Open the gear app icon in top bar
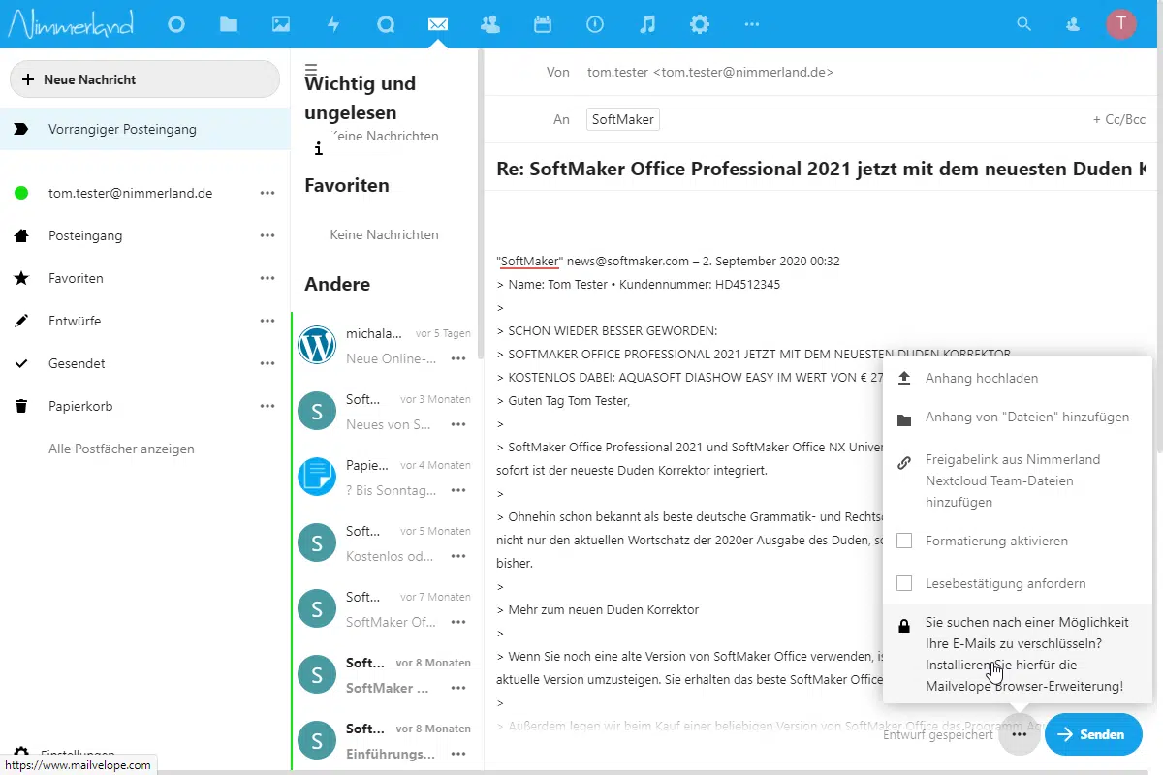 click(700, 24)
